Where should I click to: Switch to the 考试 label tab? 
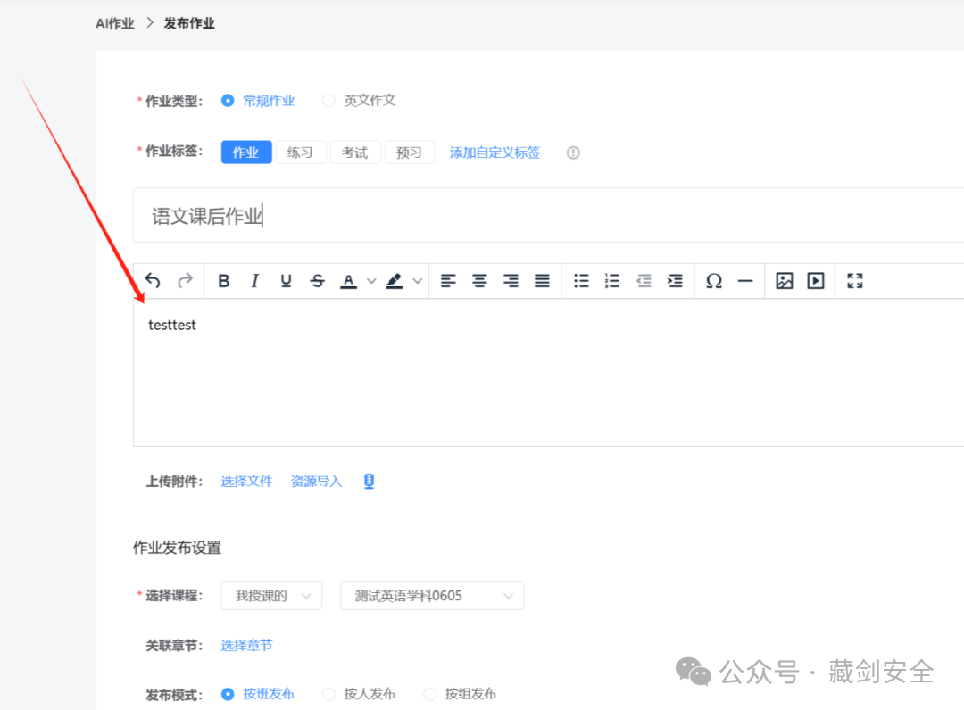pos(355,152)
